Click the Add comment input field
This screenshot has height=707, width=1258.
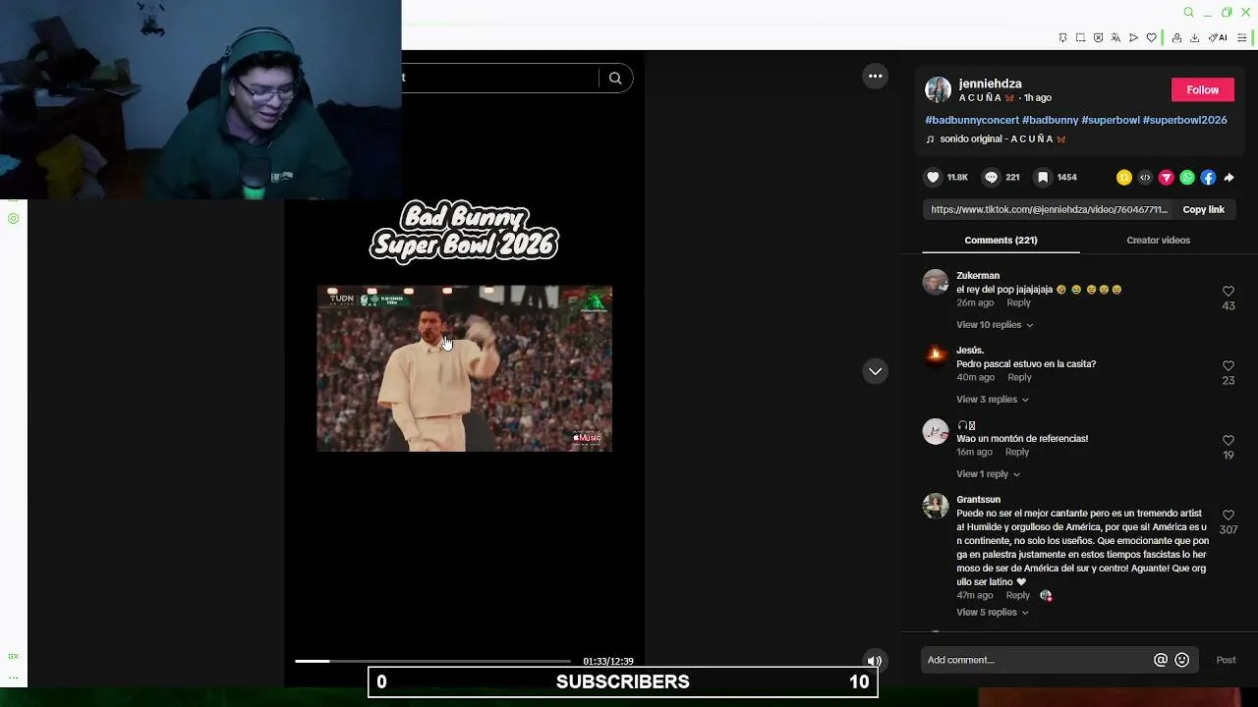[1036, 660]
